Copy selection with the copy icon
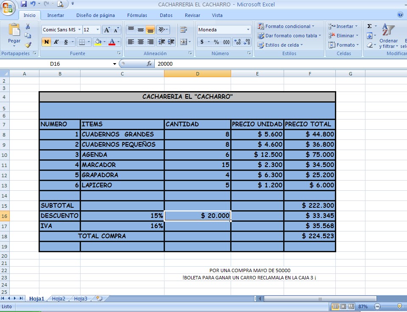The width and height of the screenshot is (407, 312). coord(28,36)
